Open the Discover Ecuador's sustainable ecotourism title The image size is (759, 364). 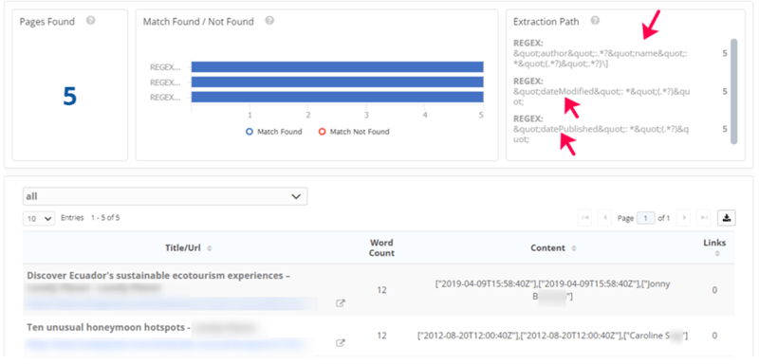(158, 276)
